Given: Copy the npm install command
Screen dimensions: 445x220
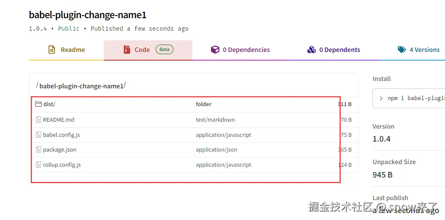Looking at the screenshot, I should tap(409, 98).
